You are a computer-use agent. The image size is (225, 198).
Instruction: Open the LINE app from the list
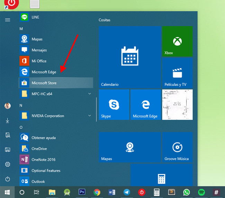pos(56,17)
